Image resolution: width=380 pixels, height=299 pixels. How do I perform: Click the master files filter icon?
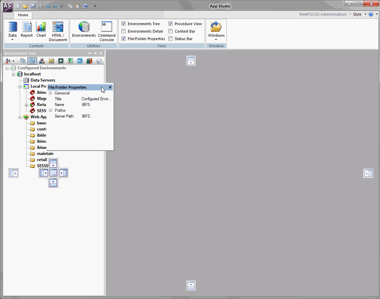42,61
